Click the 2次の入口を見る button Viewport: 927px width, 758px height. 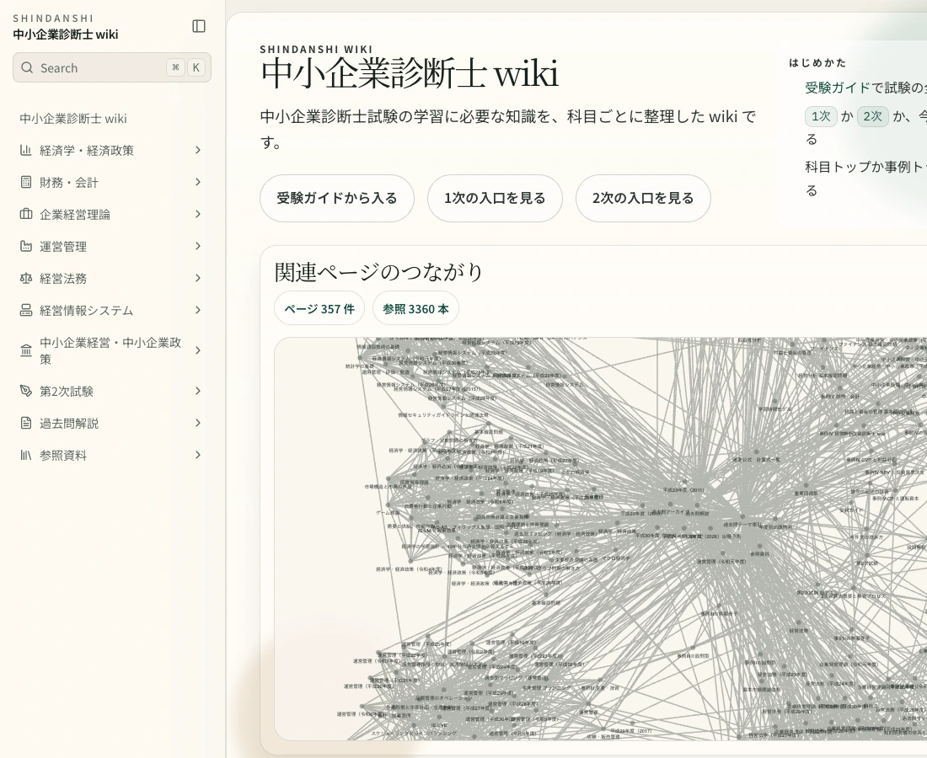click(643, 198)
